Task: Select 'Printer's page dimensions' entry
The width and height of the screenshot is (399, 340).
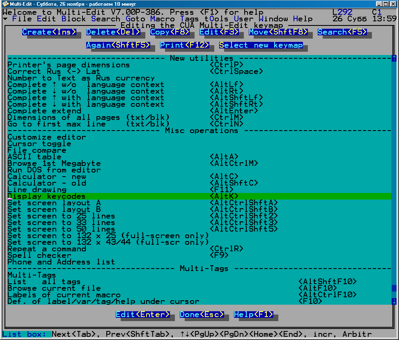Action: (199, 65)
